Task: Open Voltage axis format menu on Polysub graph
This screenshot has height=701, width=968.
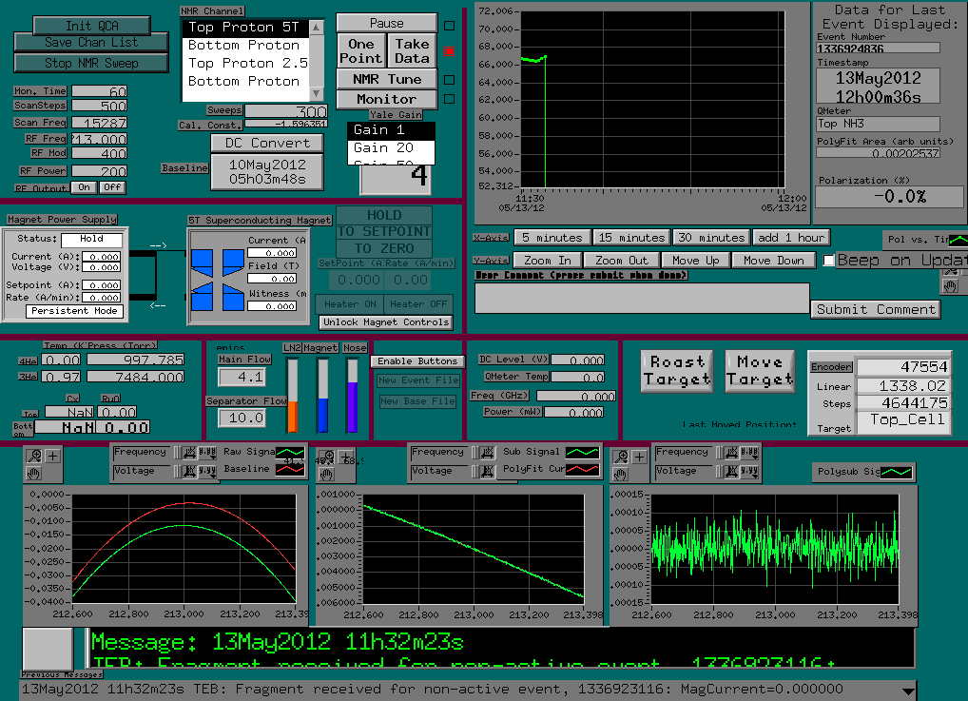Action: click(x=749, y=471)
